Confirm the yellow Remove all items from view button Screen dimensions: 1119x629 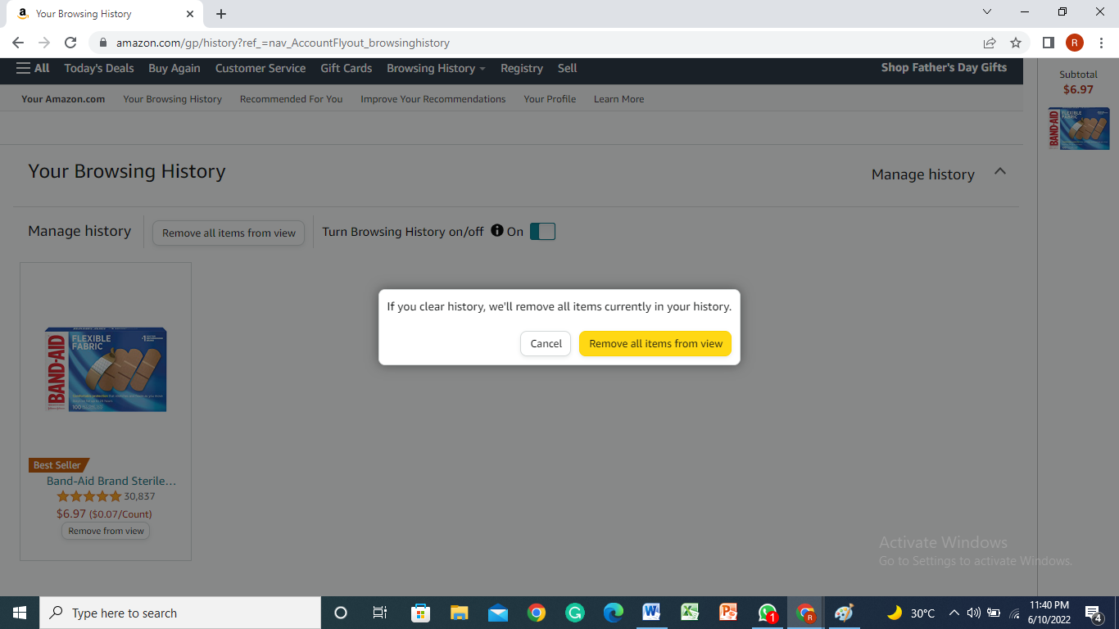coord(655,343)
